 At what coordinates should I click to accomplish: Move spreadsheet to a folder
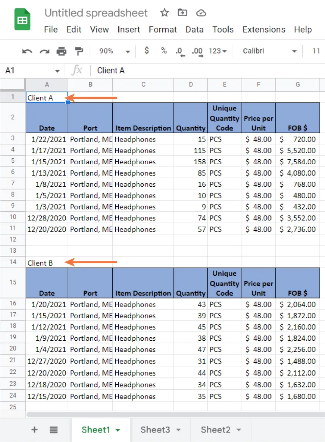(x=182, y=13)
